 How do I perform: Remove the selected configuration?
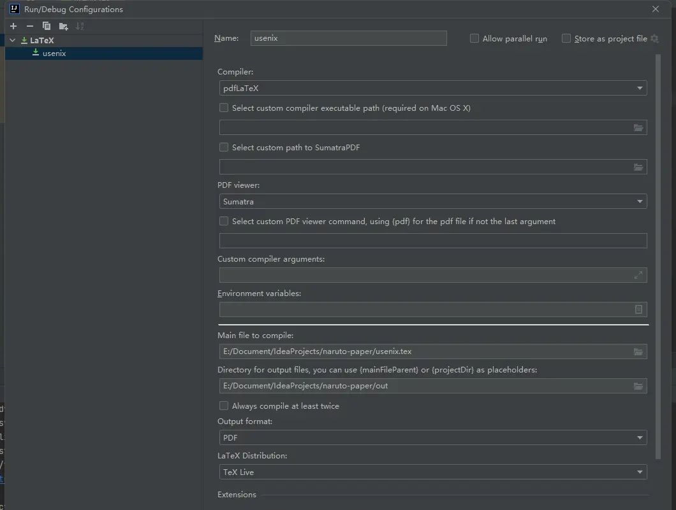[x=29, y=26]
